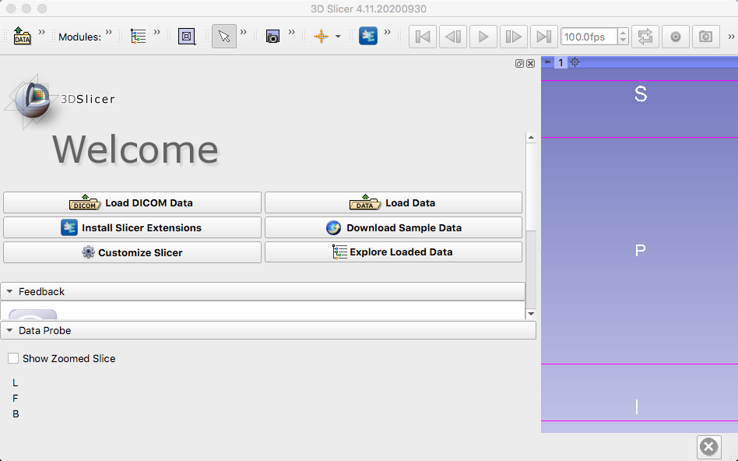Click Load Data button
Screen dimensions: 738x461
click(393, 202)
